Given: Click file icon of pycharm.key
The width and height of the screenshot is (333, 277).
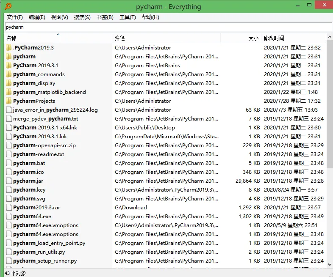Looking at the screenshot, I should pos(9,190).
